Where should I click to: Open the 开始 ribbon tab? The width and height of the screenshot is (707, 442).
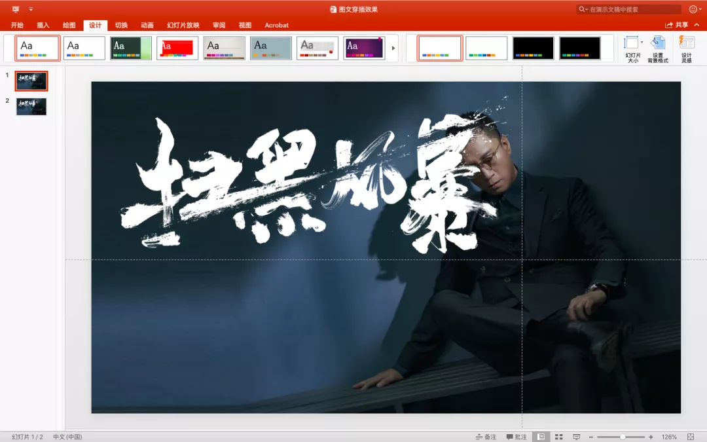pyautogui.click(x=17, y=26)
